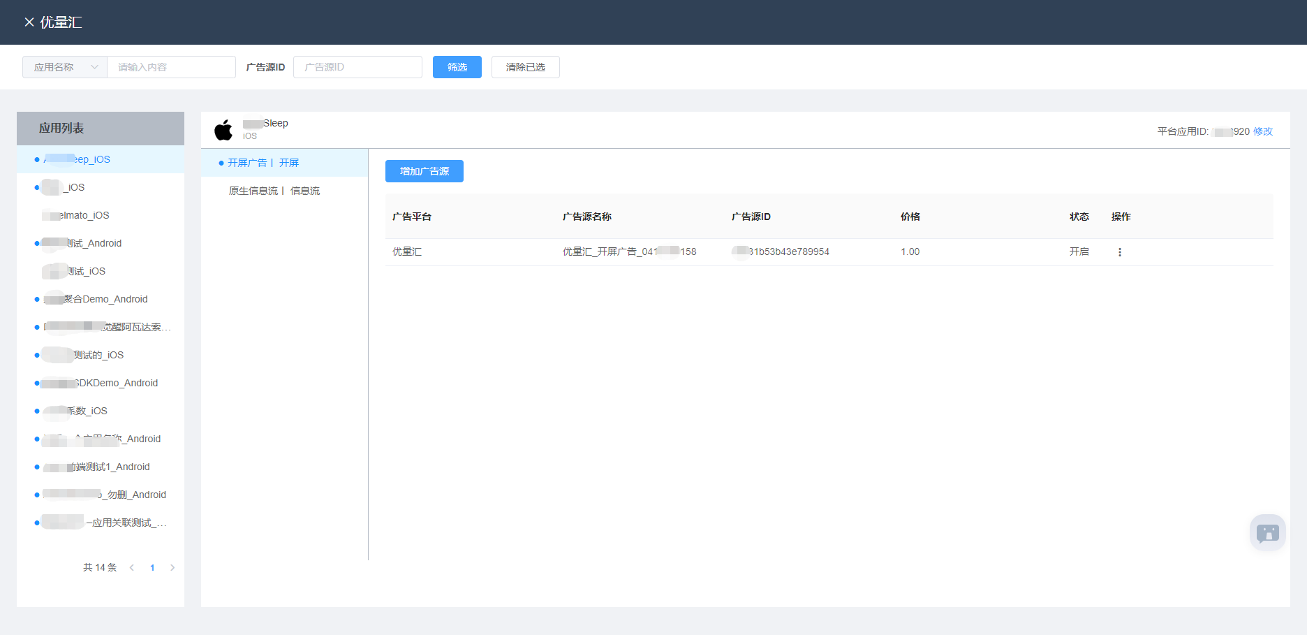The width and height of the screenshot is (1307, 635).
Task: Click the 增加广告源 button
Action: [424, 171]
